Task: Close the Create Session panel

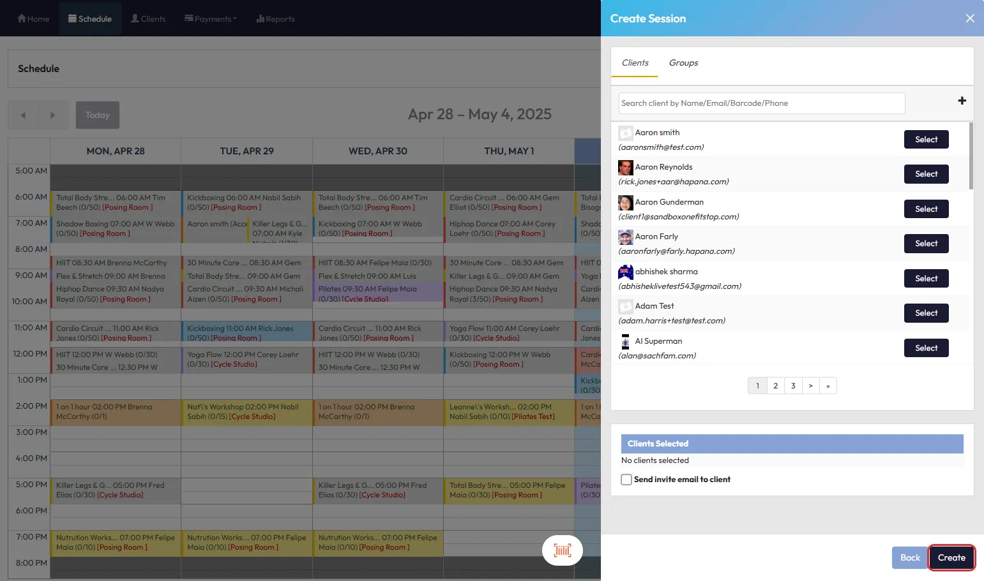Action: click(969, 18)
